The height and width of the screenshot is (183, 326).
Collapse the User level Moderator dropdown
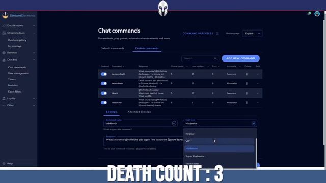(x=254, y=124)
